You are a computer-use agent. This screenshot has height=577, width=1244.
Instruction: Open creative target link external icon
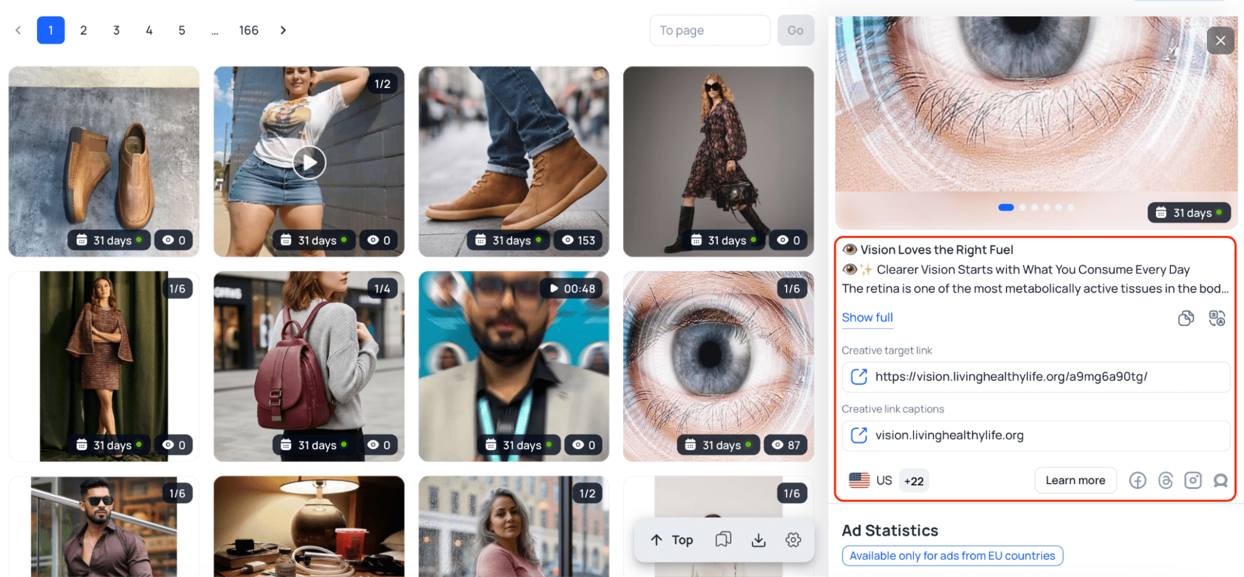coord(858,377)
